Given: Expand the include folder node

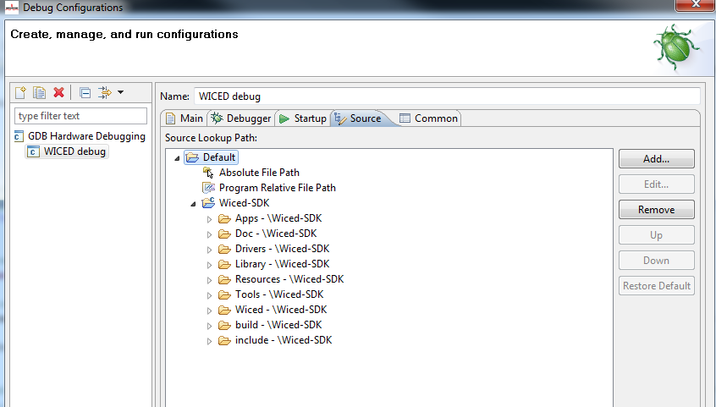Looking at the screenshot, I should (209, 341).
